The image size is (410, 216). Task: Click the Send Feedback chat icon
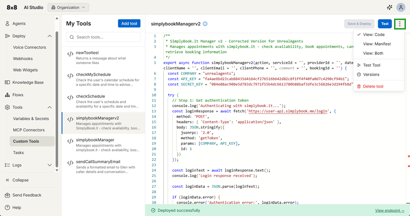point(7,195)
